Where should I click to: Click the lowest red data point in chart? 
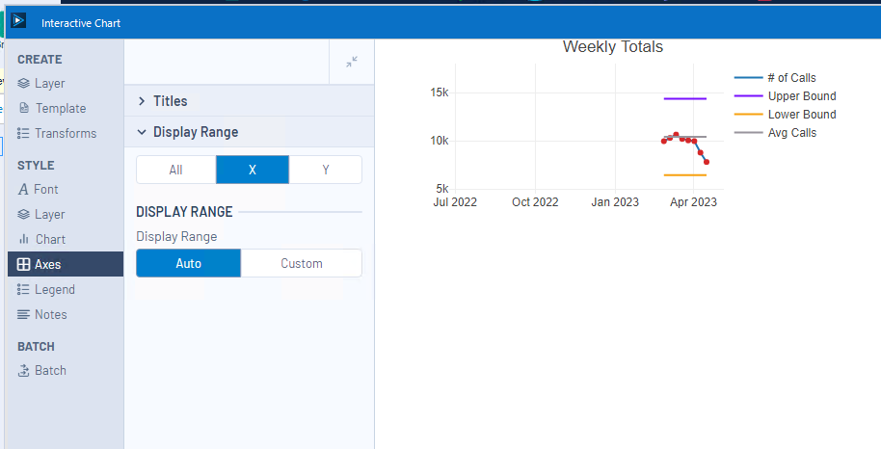tap(707, 162)
